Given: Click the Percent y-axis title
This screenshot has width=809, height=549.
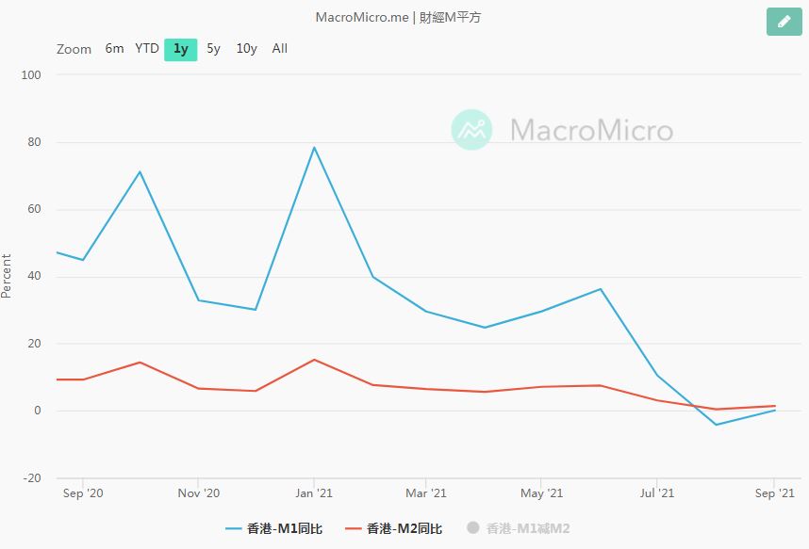Looking at the screenshot, I should click(x=8, y=276).
